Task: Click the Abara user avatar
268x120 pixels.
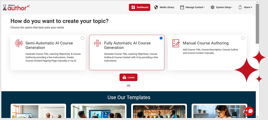Action: (240, 7)
